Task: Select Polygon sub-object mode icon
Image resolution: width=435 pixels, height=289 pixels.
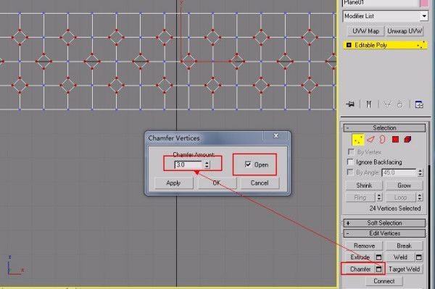Action: pyautogui.click(x=395, y=139)
